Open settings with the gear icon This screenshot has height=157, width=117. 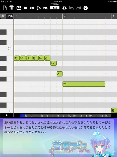click(x=64, y=8)
